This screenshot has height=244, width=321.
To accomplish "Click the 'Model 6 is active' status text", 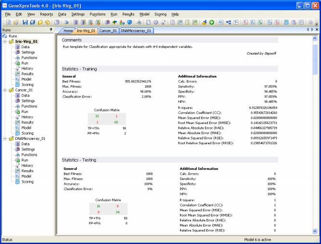I will tap(257, 240).
